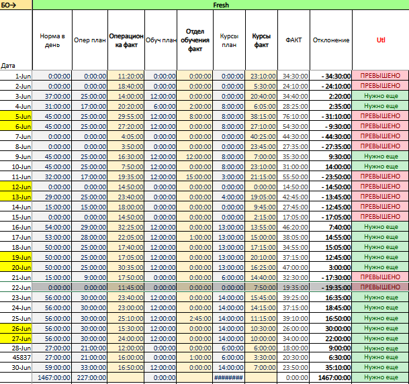Select deviation '- 19:35:00' in the 22-Jun row

331,287
